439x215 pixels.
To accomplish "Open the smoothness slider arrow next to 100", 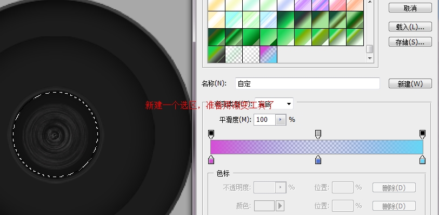I will click(x=281, y=120).
